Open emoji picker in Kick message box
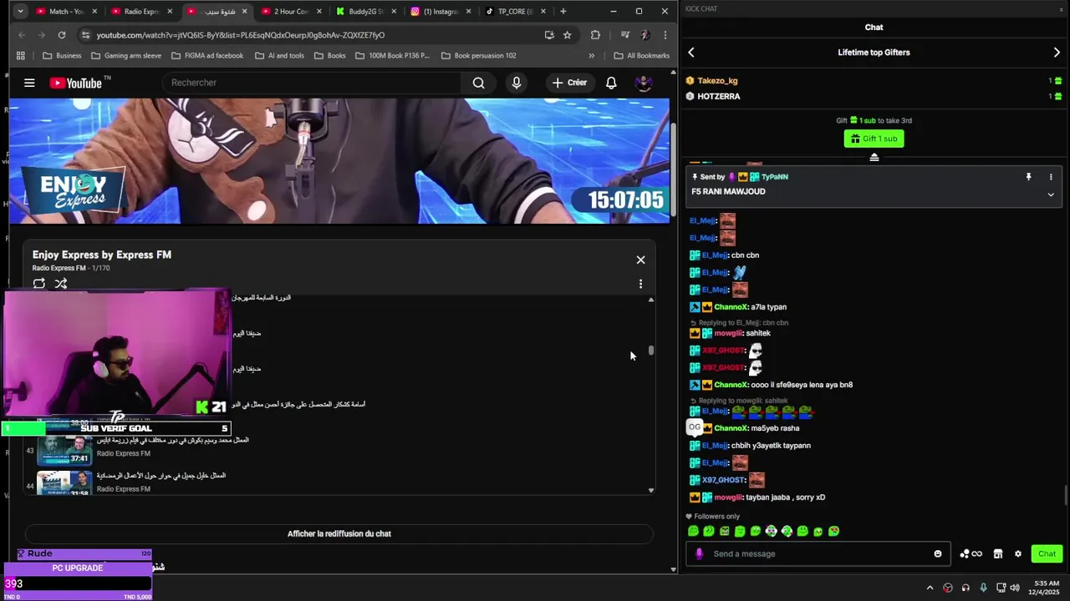Image resolution: width=1070 pixels, height=601 pixels. [938, 553]
